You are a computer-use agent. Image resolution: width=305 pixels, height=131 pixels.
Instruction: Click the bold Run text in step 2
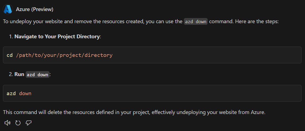19,74
